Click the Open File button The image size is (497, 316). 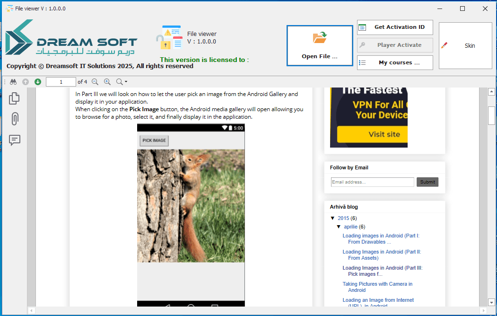point(320,45)
